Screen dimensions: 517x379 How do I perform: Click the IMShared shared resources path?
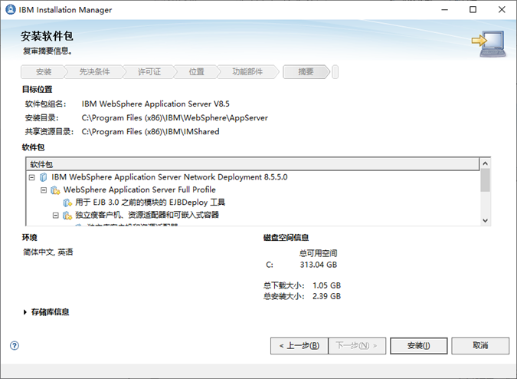tap(150, 132)
